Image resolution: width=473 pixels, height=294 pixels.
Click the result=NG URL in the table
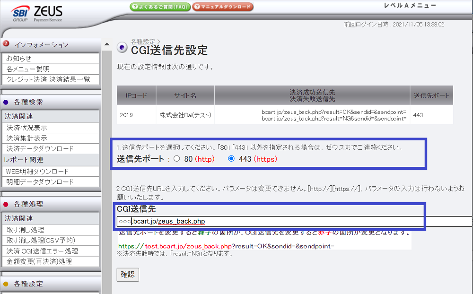(x=334, y=119)
